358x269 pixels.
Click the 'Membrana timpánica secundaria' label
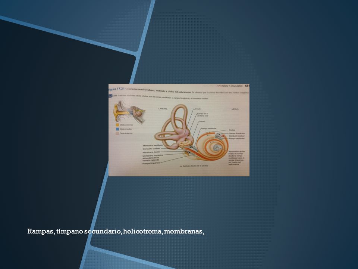[x=153, y=158]
